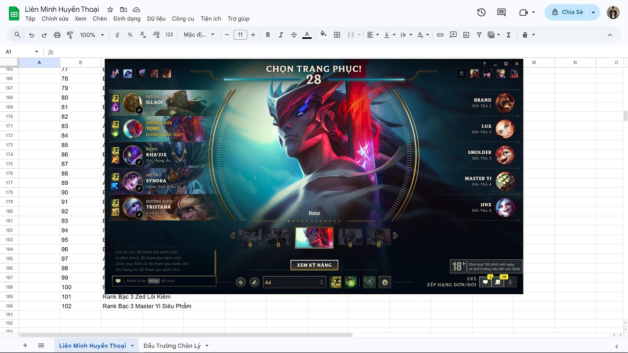The image size is (628, 353).
Task: Open game client settings gear
Action: [506, 64]
